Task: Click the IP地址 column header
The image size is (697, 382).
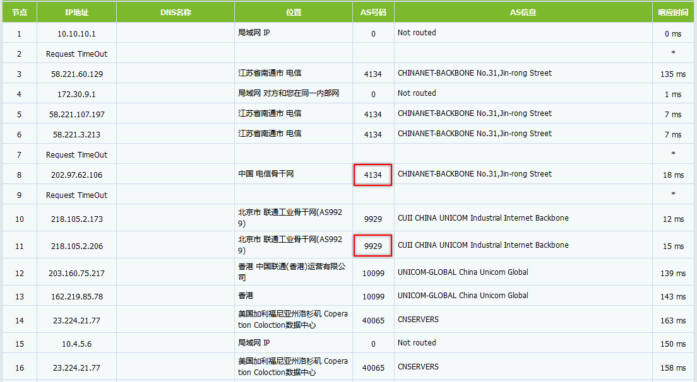Action: [x=76, y=13]
